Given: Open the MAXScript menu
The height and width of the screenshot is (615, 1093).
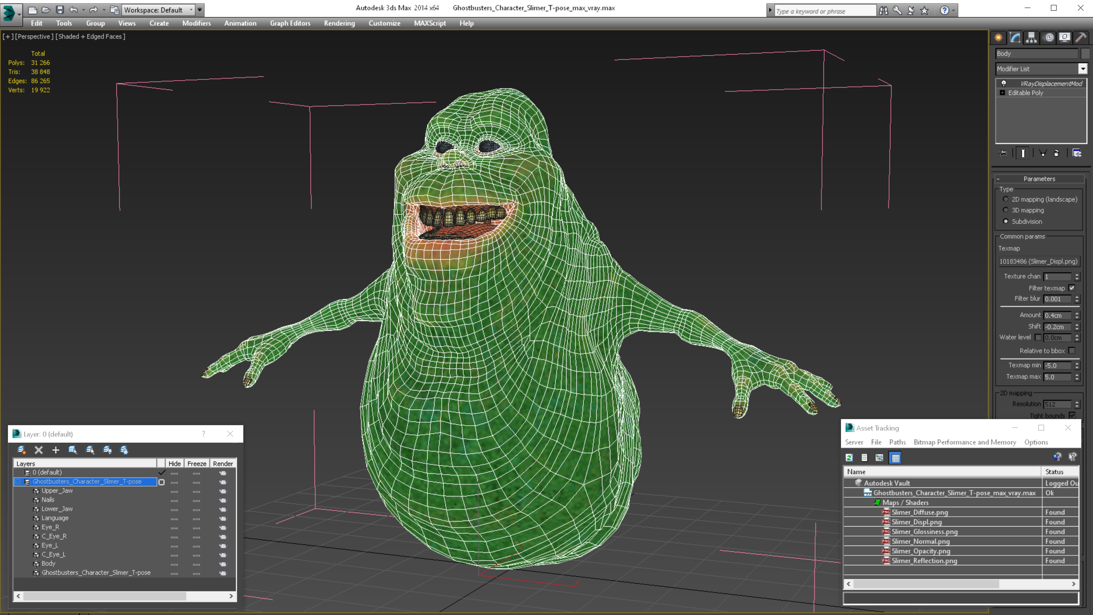Looking at the screenshot, I should [x=429, y=23].
